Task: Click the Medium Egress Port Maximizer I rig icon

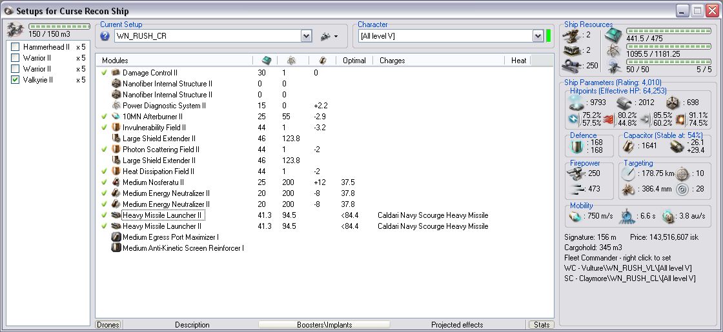Action: point(116,237)
